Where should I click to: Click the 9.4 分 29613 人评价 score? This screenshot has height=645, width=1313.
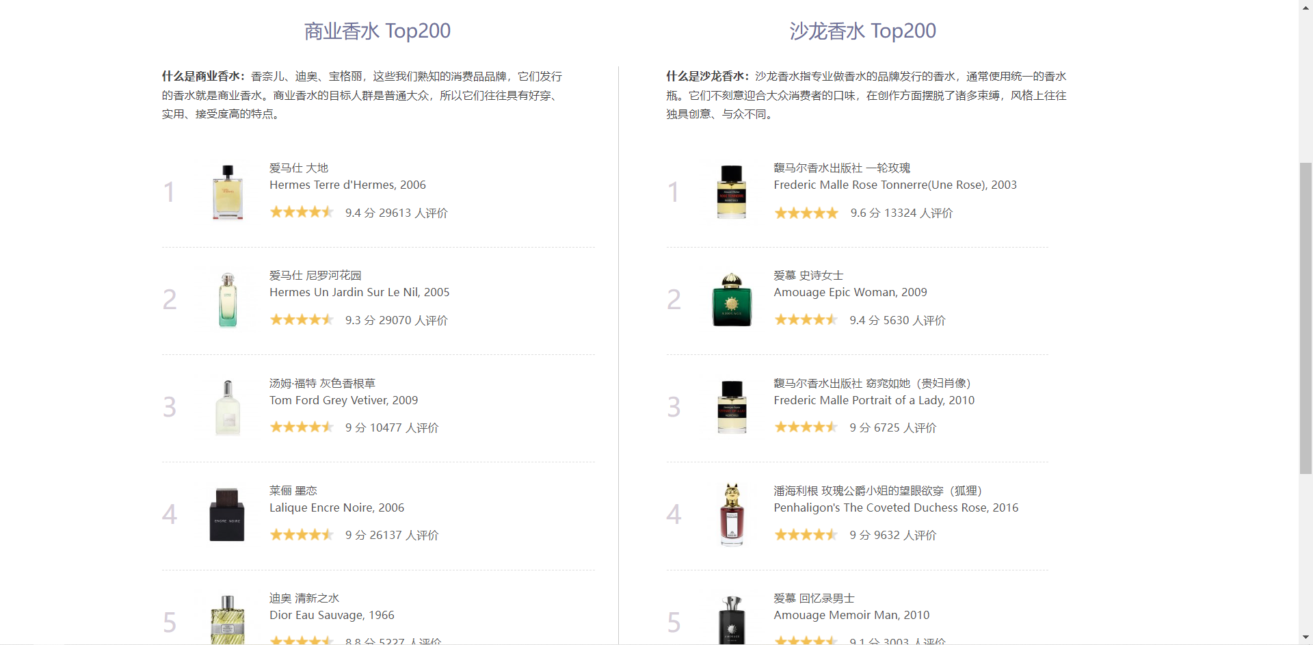[397, 213]
